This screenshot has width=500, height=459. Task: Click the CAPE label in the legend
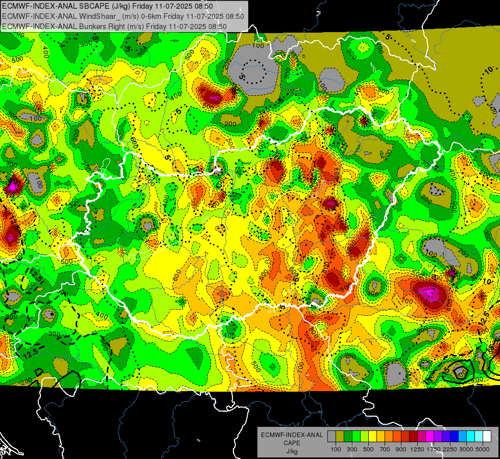tap(292, 443)
